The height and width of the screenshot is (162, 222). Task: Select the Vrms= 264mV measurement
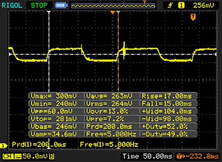tap(109, 104)
